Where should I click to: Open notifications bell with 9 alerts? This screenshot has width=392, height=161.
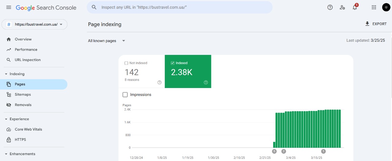[355, 7]
